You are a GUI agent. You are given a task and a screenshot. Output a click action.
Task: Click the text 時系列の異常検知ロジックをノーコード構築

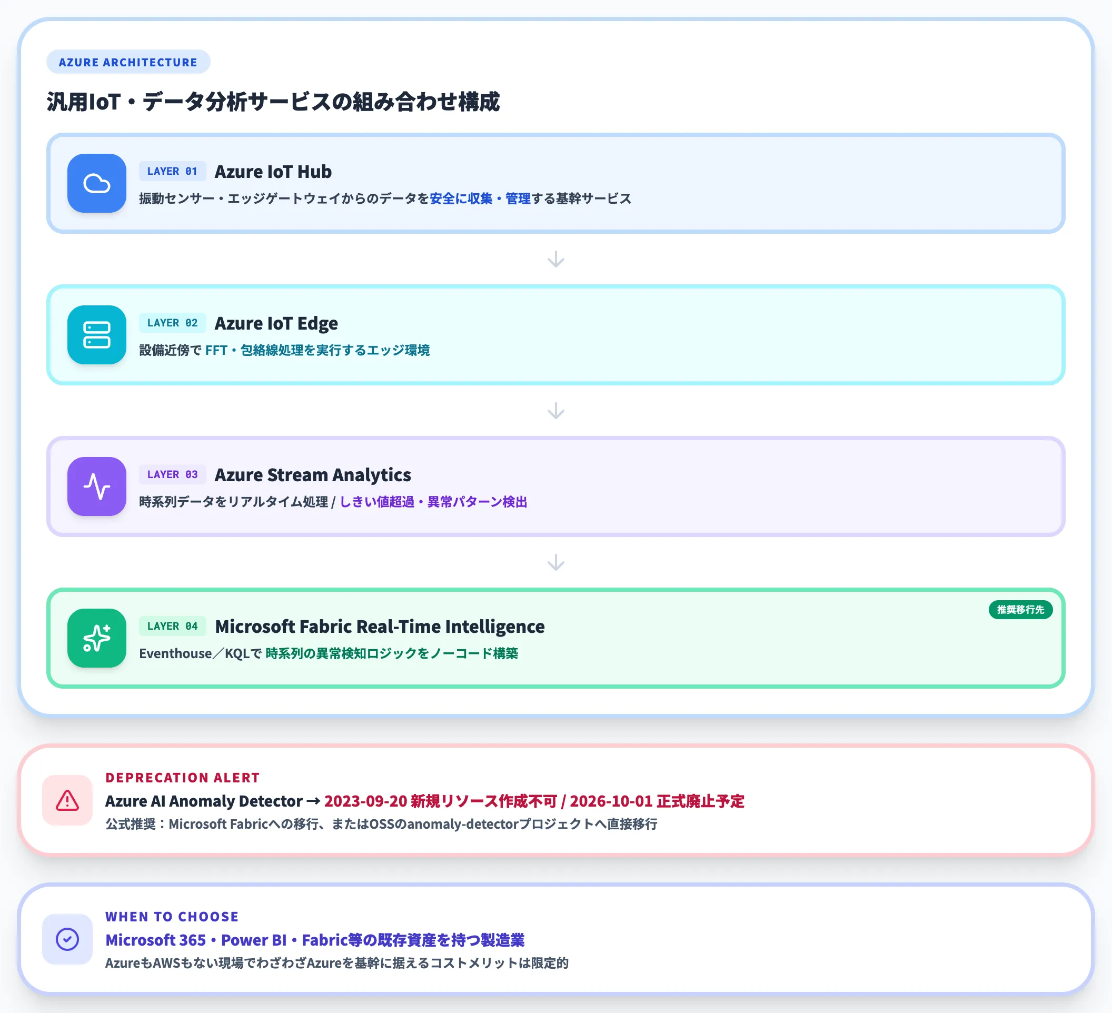coord(392,653)
